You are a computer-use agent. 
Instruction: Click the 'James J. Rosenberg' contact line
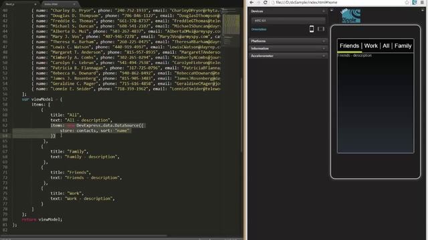pyautogui.click(x=126, y=79)
